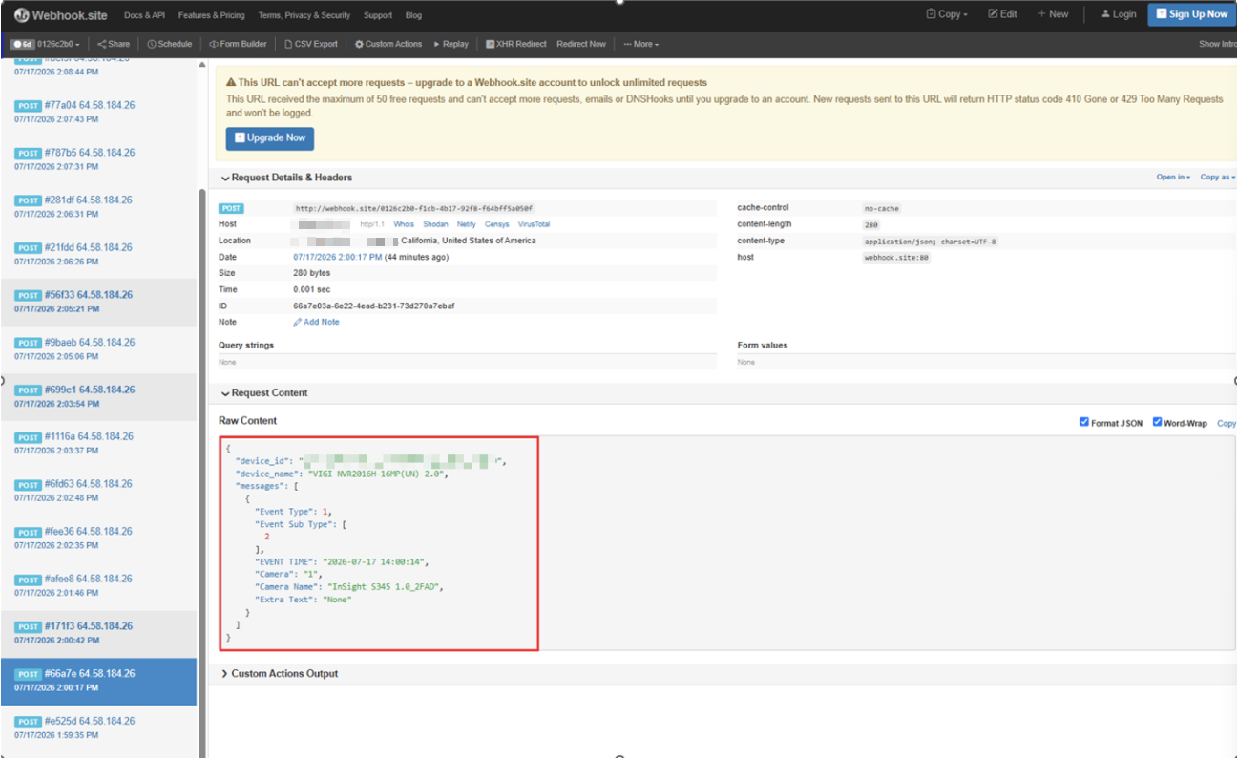Toggle XHR Redirect option

[515, 44]
